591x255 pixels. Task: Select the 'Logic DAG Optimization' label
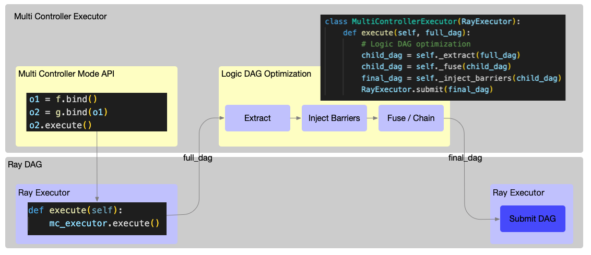(266, 74)
